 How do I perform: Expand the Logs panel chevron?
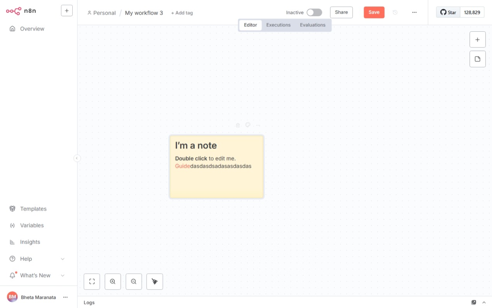click(x=484, y=303)
